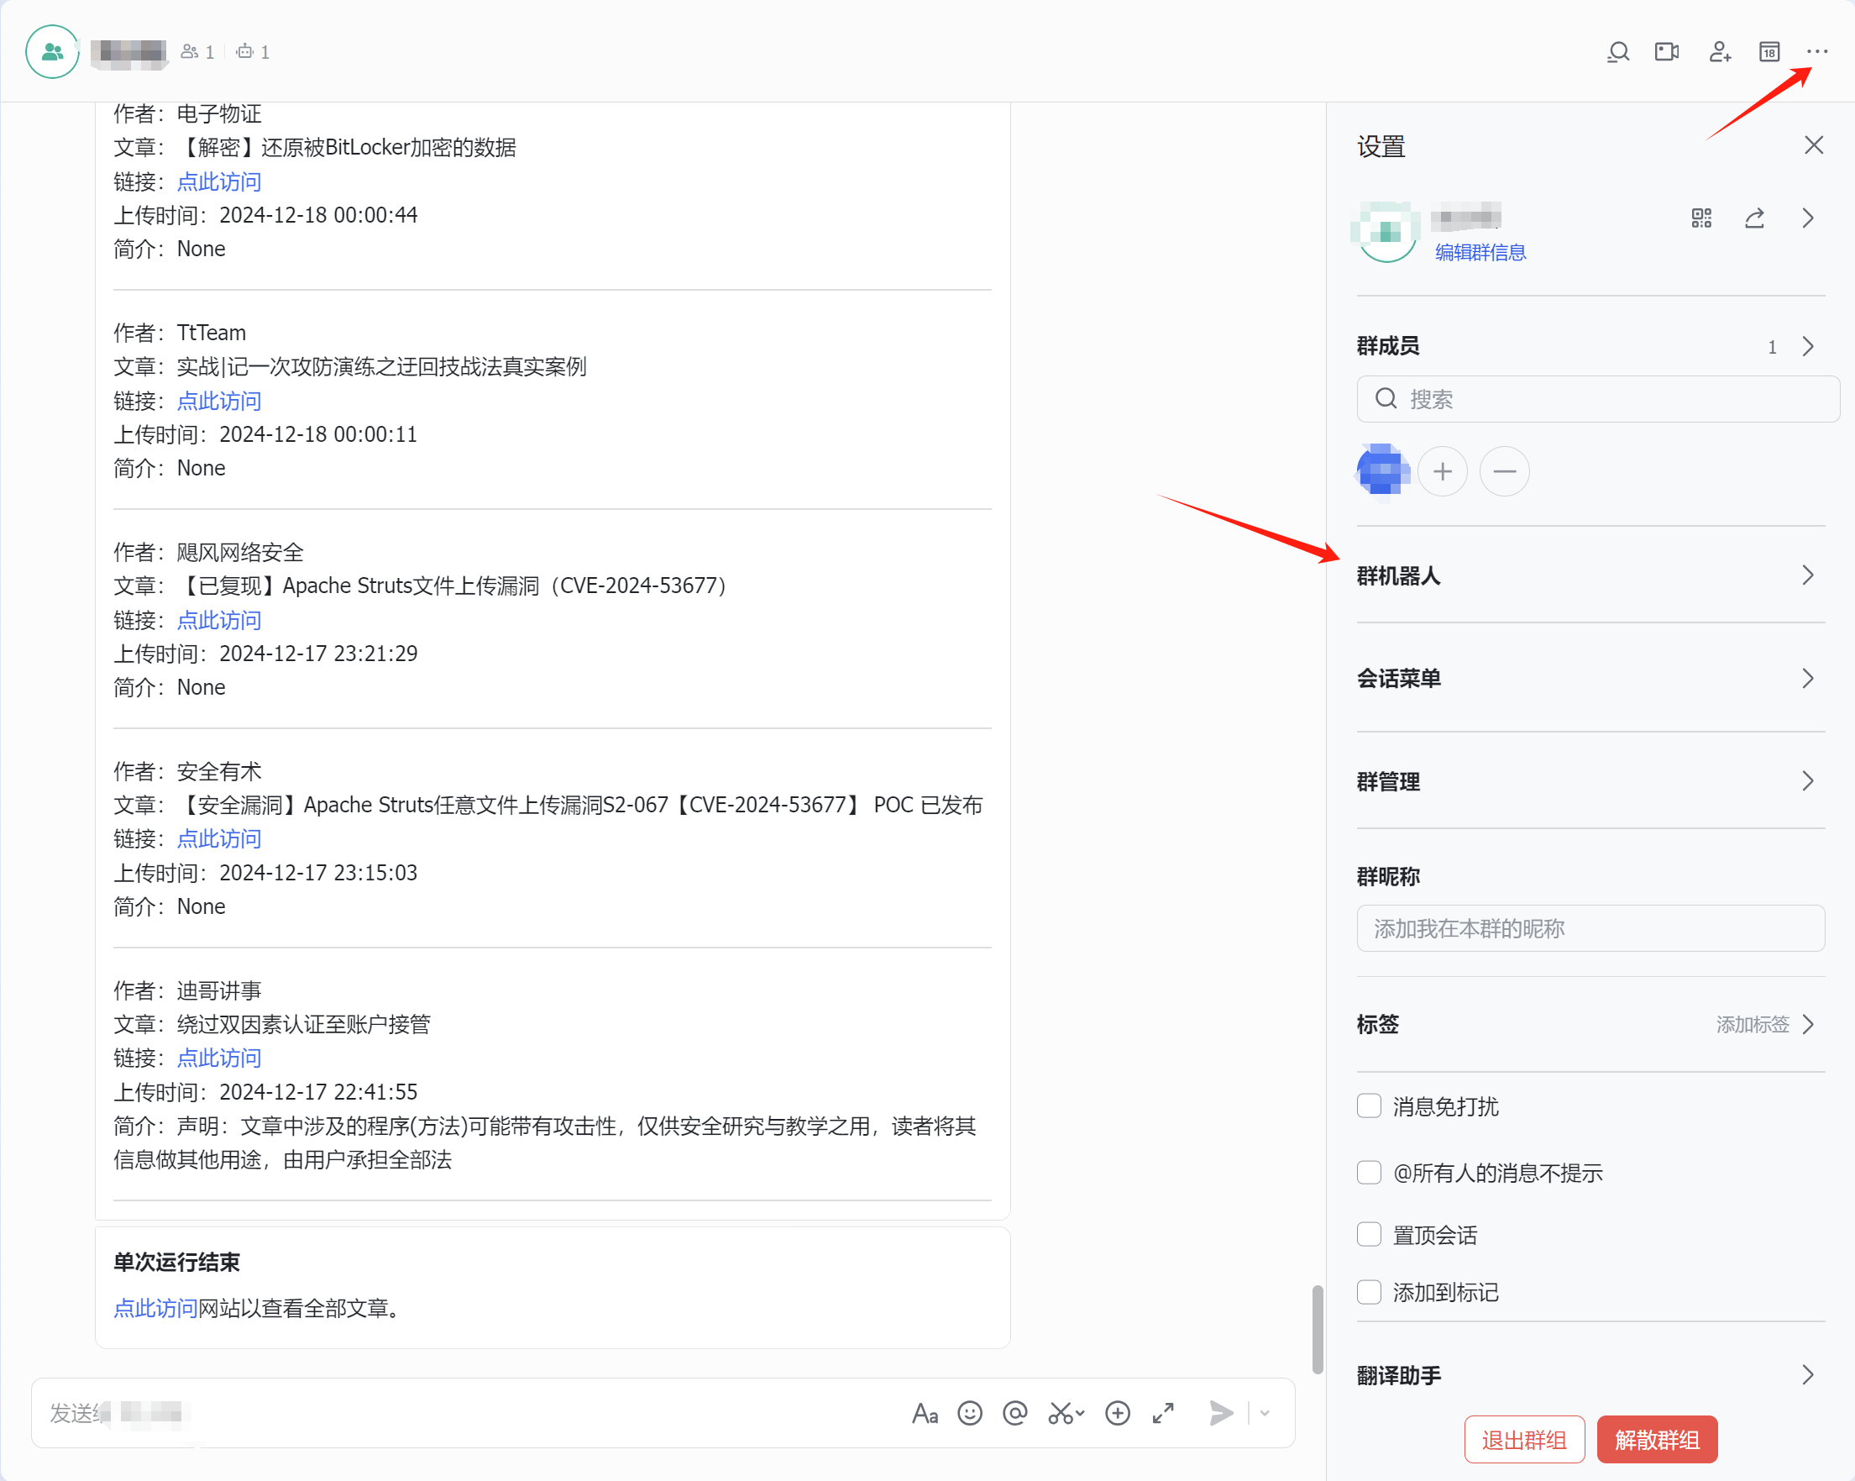Open the three-dot more options menu

(x=1817, y=52)
